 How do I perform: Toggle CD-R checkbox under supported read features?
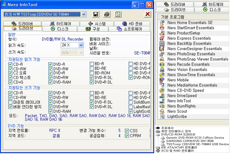[x=10, y=64]
